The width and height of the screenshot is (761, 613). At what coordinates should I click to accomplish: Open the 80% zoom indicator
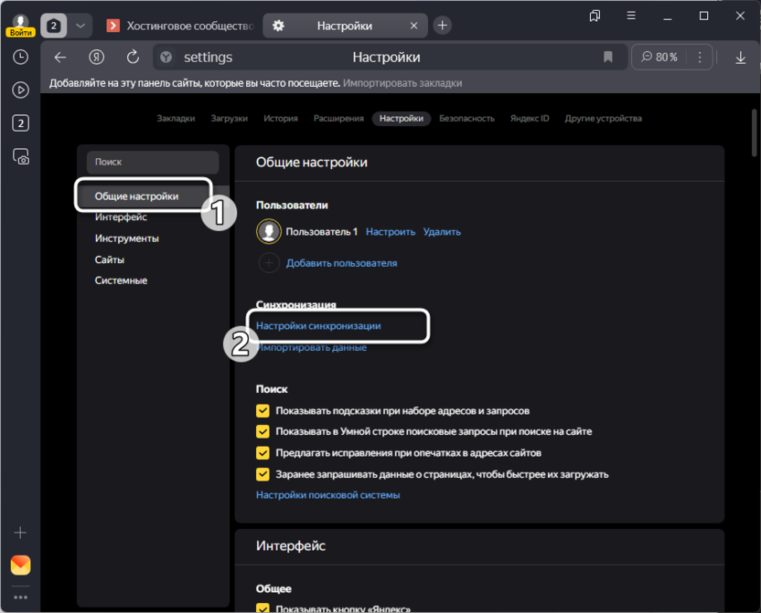[659, 58]
